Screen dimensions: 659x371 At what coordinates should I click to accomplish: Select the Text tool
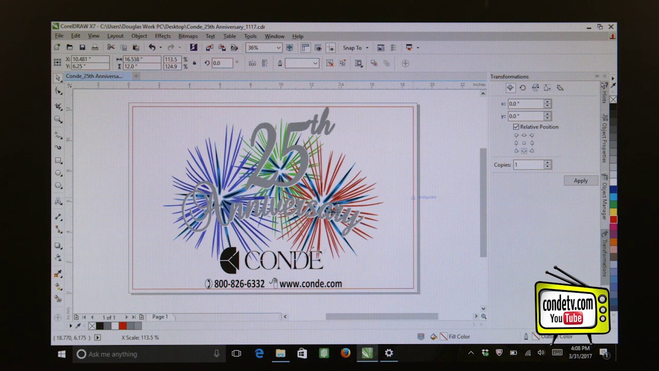(x=58, y=201)
